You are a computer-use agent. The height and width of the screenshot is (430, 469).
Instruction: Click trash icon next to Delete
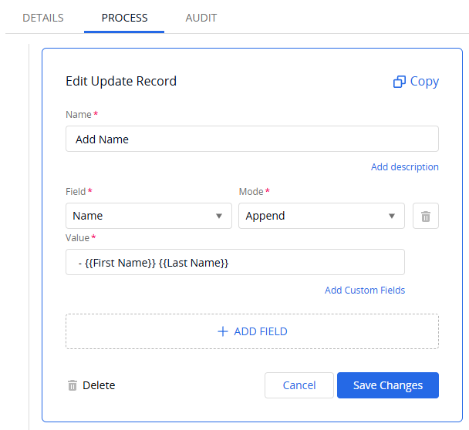click(x=73, y=385)
